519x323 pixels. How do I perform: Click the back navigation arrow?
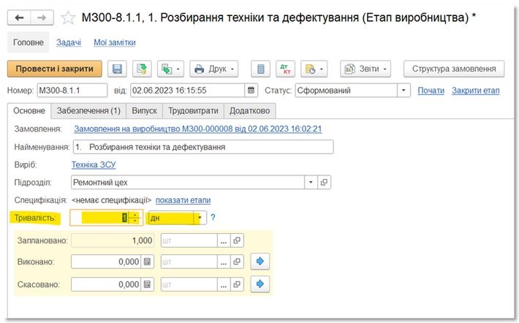pyautogui.click(x=19, y=18)
